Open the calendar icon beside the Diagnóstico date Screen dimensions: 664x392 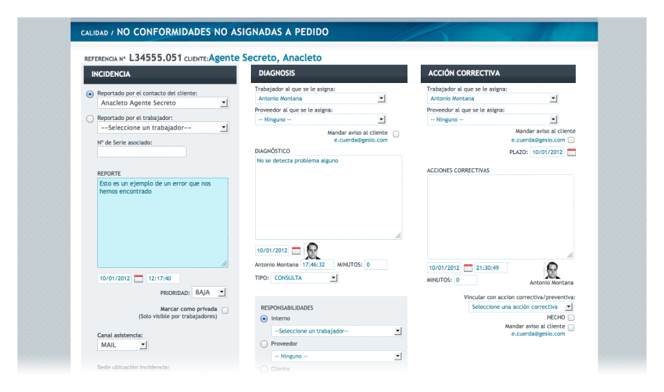click(296, 250)
